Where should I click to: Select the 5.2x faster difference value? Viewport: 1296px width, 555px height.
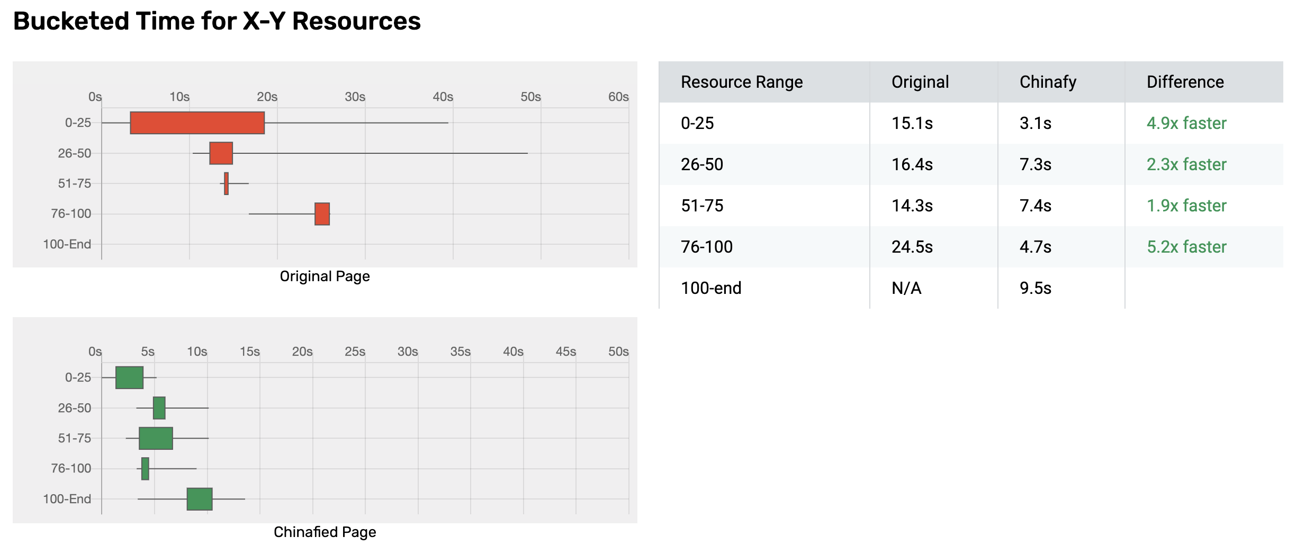(x=1186, y=247)
